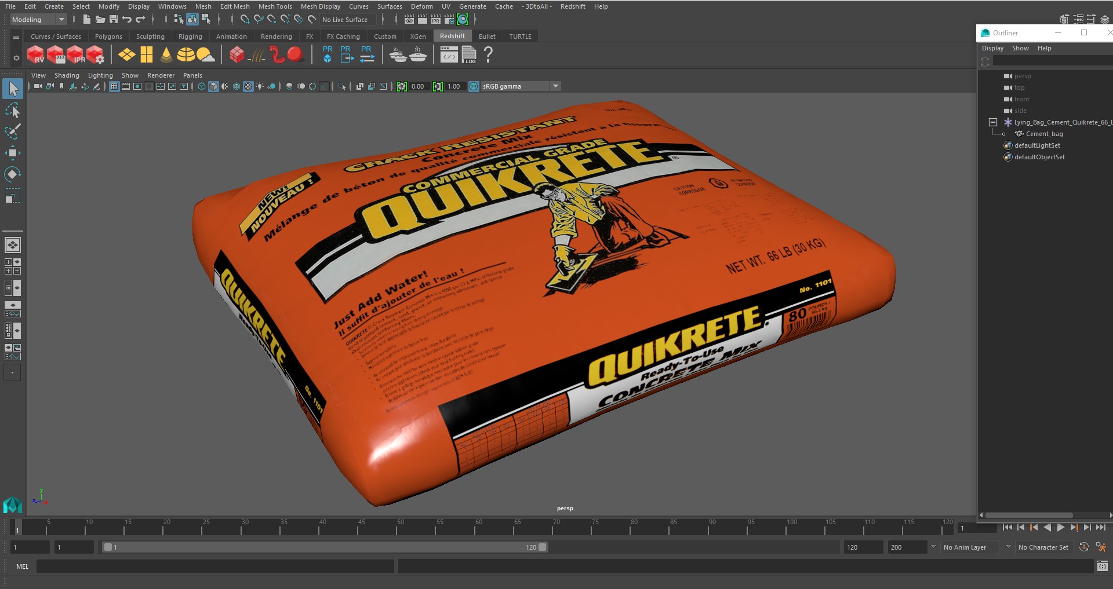The image size is (1113, 589).
Task: Click the Redshift IPR render shelf icon
Action: point(75,55)
